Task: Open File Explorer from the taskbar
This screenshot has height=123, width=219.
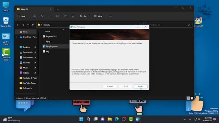Action: pos(109,119)
